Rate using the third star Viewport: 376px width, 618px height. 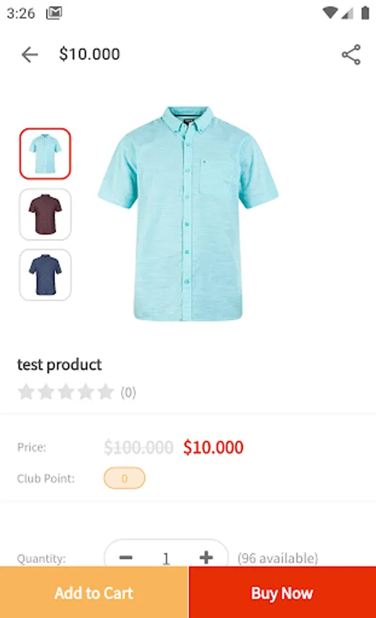point(66,392)
